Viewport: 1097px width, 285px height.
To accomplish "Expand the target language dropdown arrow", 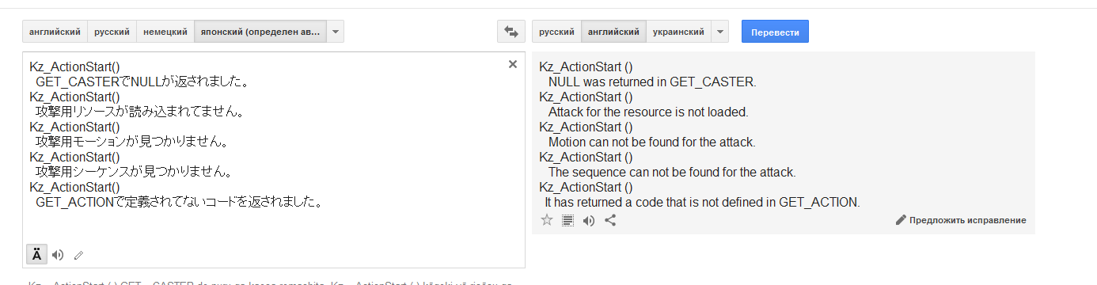I will 719,32.
